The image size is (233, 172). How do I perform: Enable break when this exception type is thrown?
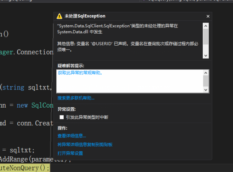pyautogui.click(x=62, y=117)
